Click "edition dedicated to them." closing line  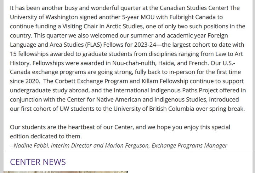coord(46,136)
